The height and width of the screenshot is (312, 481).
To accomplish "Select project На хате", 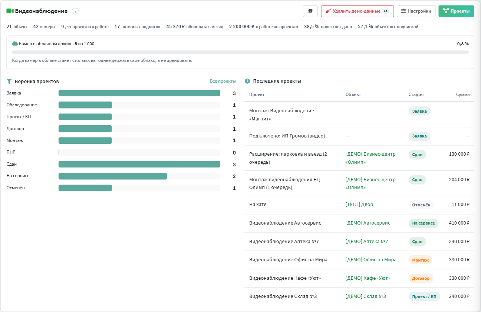I will click(x=258, y=205).
